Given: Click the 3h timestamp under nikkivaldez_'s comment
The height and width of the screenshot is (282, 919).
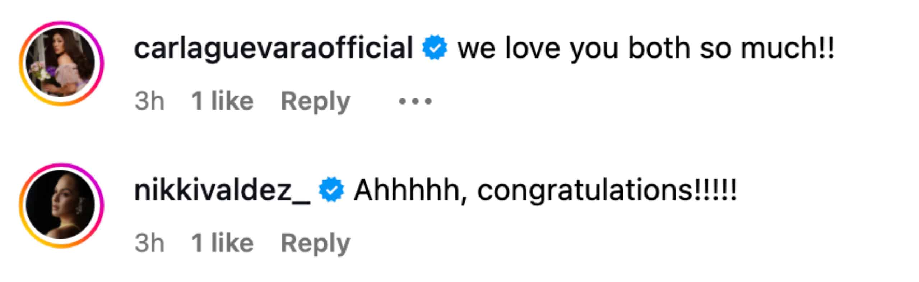Looking at the screenshot, I should pyautogui.click(x=149, y=243).
